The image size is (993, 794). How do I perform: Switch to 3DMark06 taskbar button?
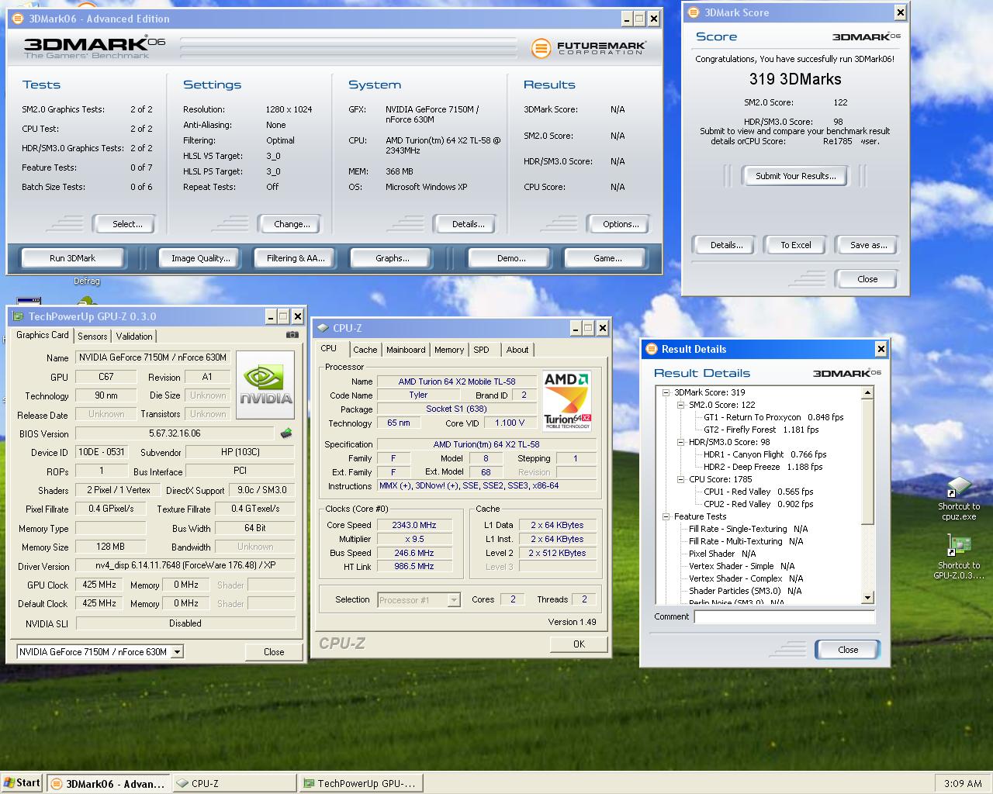[109, 784]
